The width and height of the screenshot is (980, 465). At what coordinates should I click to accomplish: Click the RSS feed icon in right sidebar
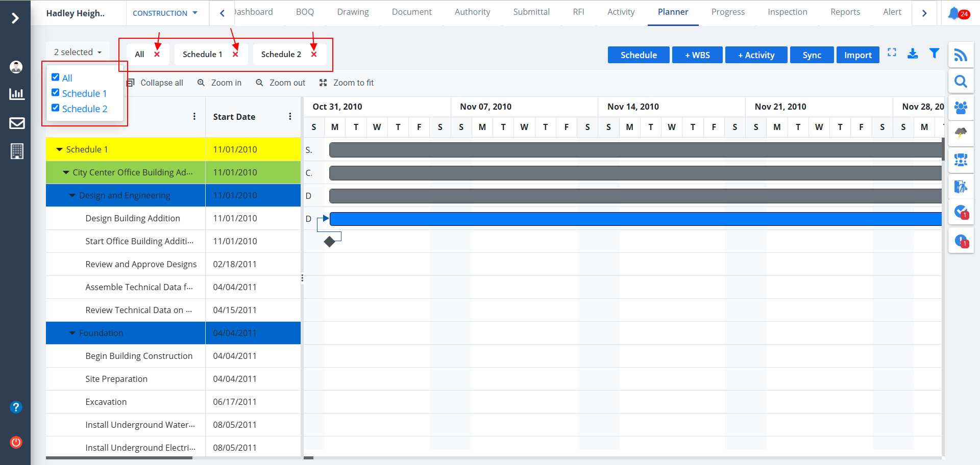[x=961, y=55]
